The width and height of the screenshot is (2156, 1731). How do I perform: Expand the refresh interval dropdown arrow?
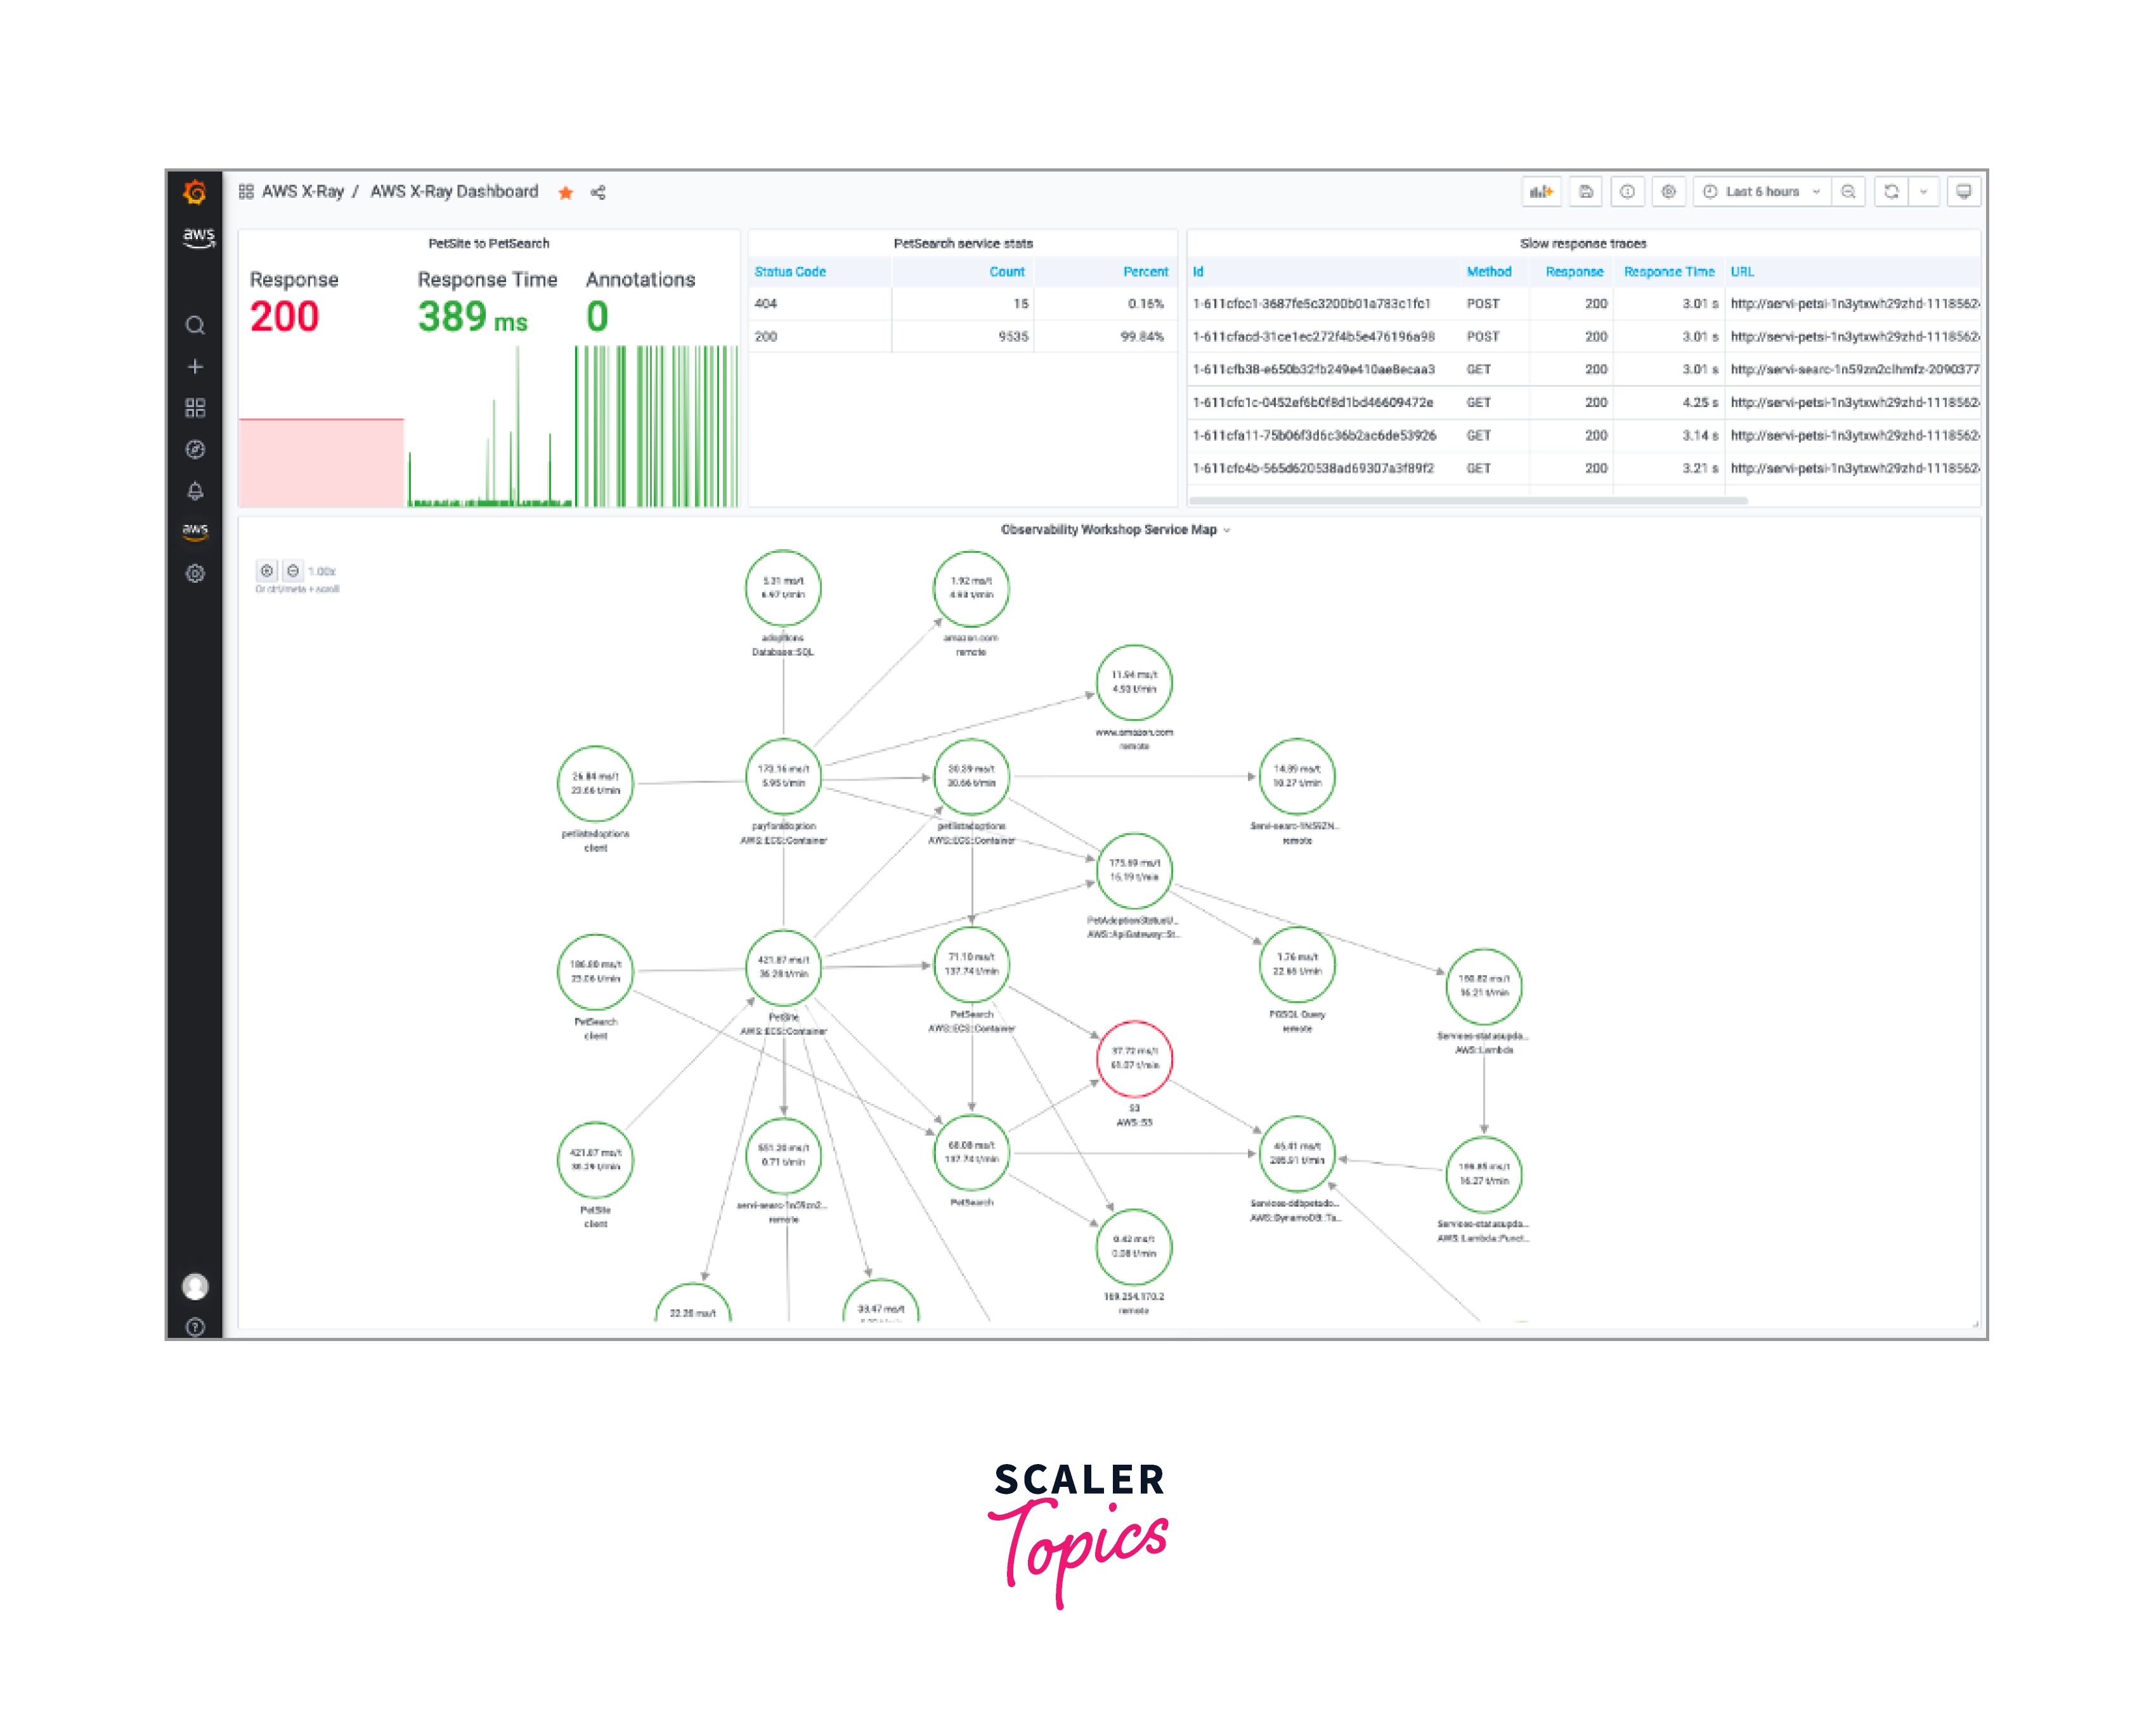coord(1923,192)
